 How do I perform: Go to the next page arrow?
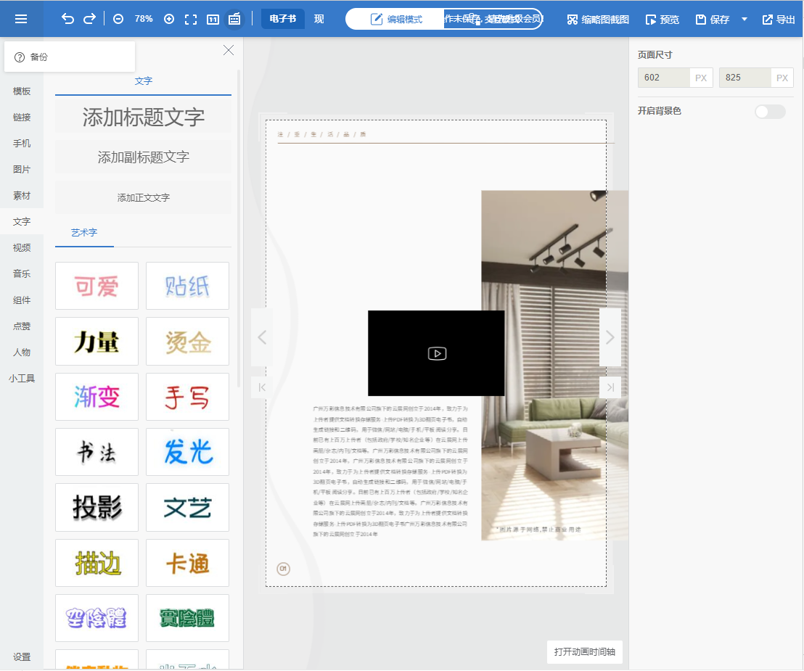coord(610,337)
